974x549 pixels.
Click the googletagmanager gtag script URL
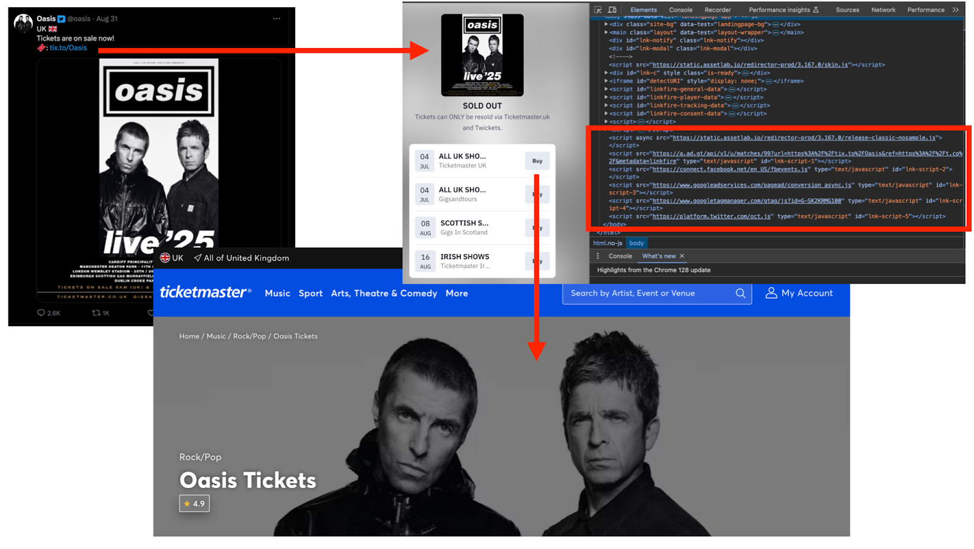click(x=747, y=201)
